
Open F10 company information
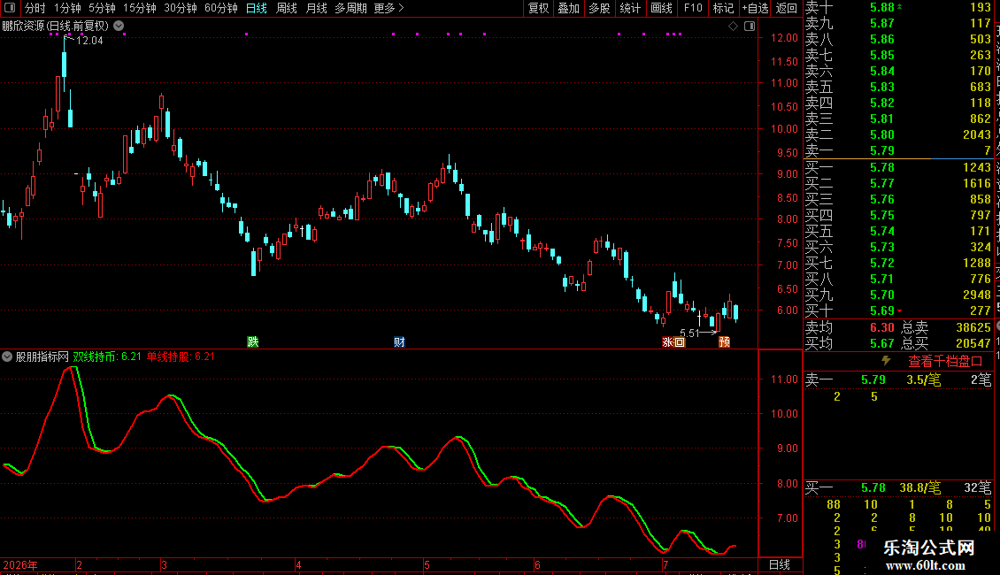coord(693,8)
